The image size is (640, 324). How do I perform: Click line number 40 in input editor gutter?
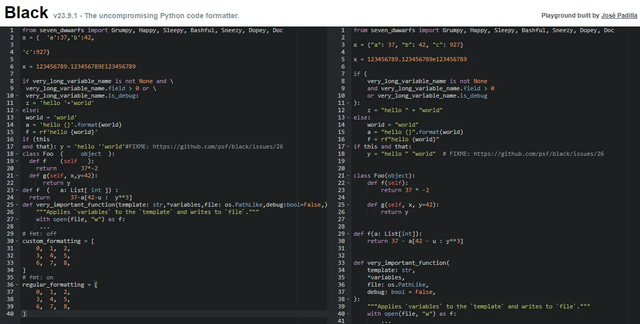[x=10, y=314]
